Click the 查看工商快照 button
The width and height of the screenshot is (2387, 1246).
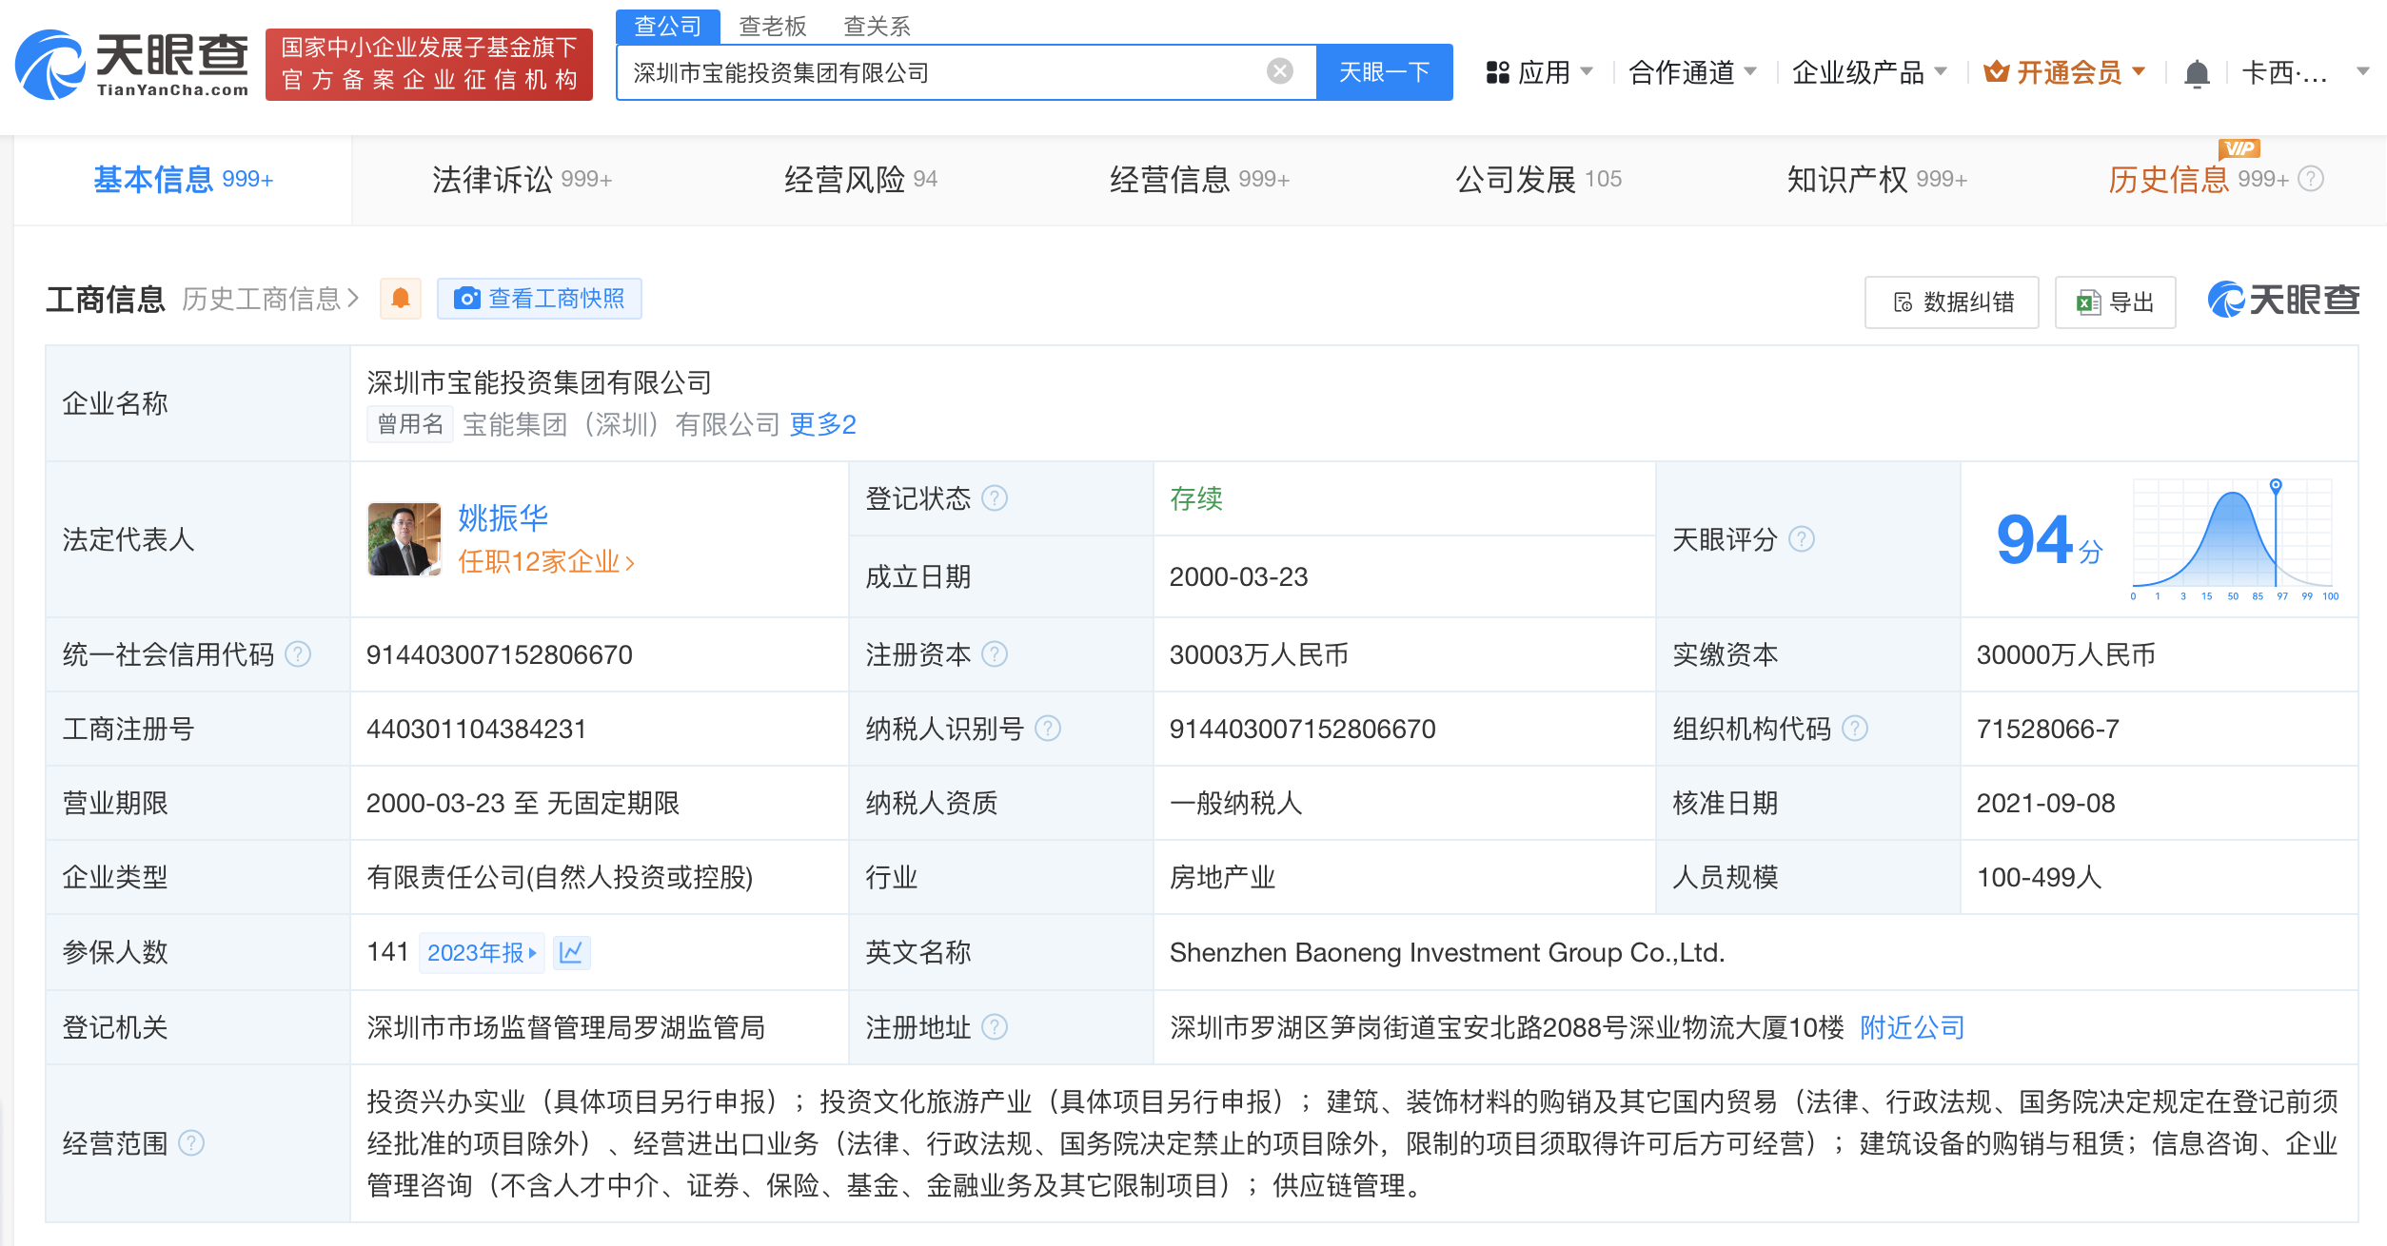coord(540,299)
